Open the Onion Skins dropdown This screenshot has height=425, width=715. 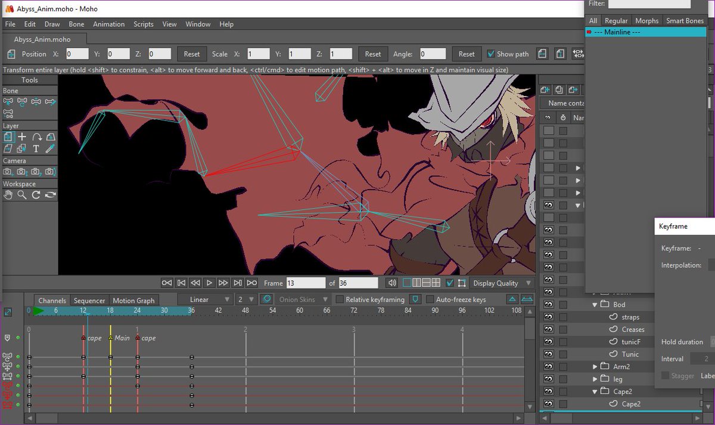tap(303, 299)
